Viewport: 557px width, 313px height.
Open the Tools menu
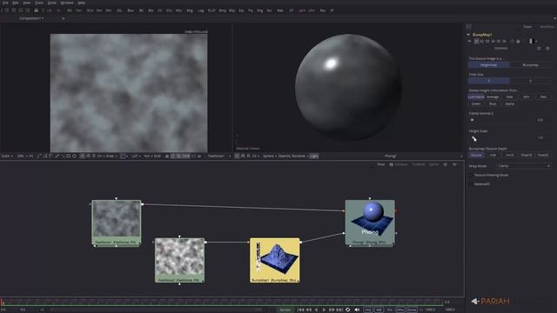coord(39,3)
